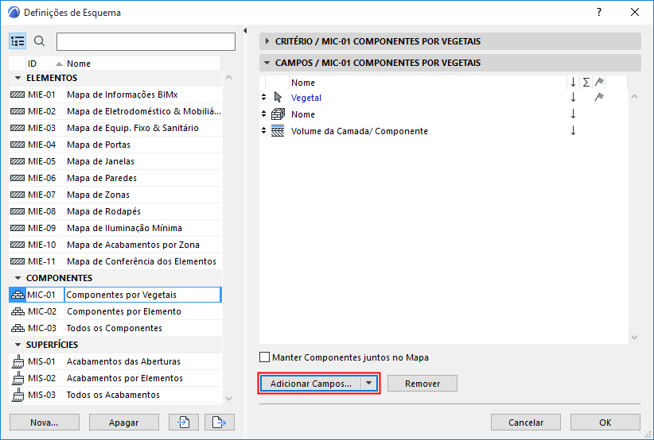Enable Manter Componentes juntos no Mapa
Screen dimensions: 654x440
point(264,357)
